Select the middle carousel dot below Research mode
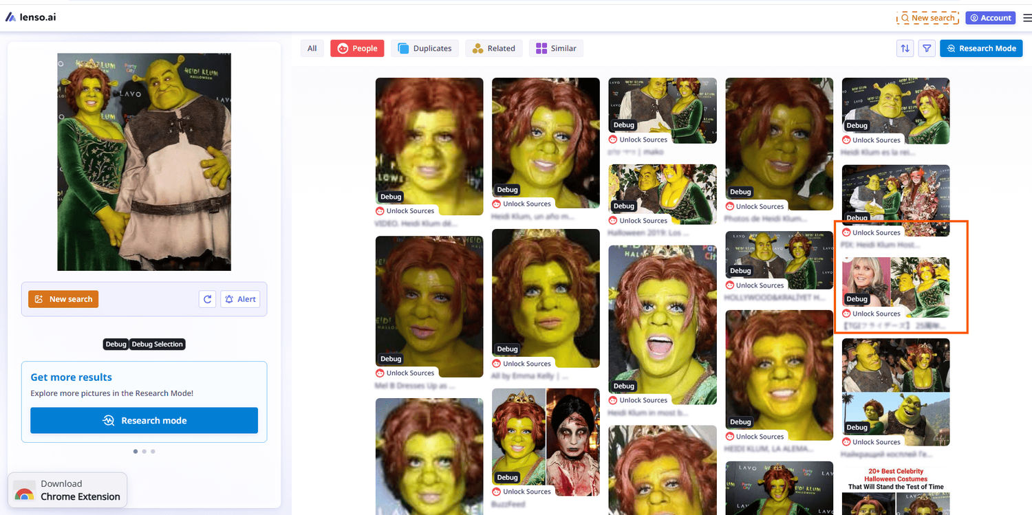The height and width of the screenshot is (515, 1032). click(x=144, y=452)
